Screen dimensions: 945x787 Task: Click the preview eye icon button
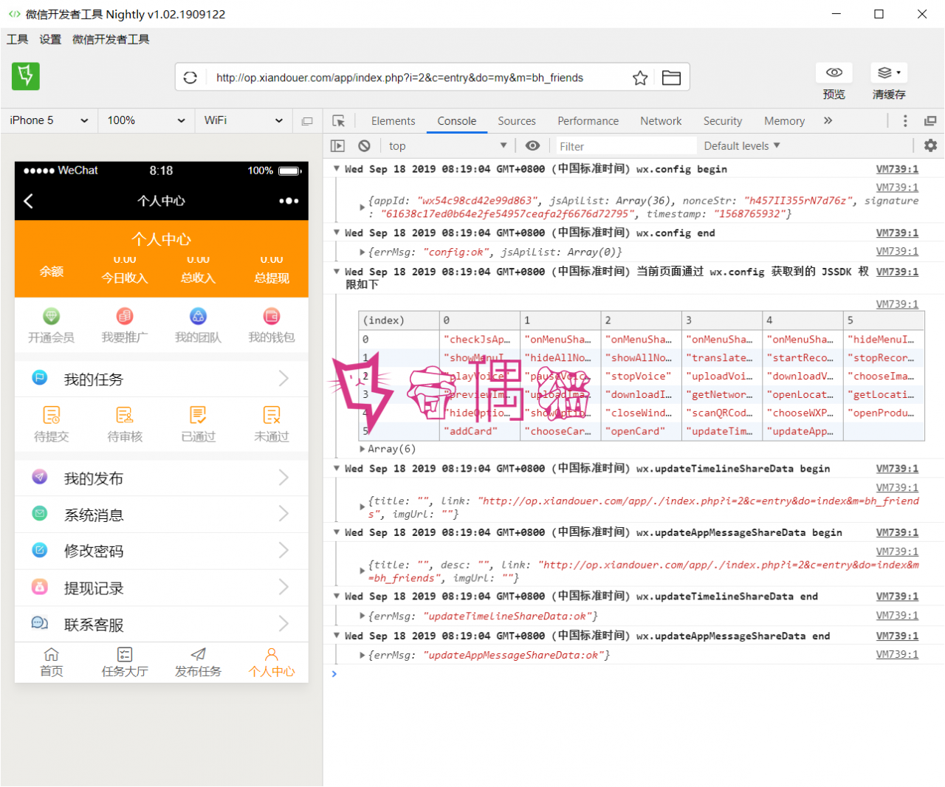click(834, 72)
